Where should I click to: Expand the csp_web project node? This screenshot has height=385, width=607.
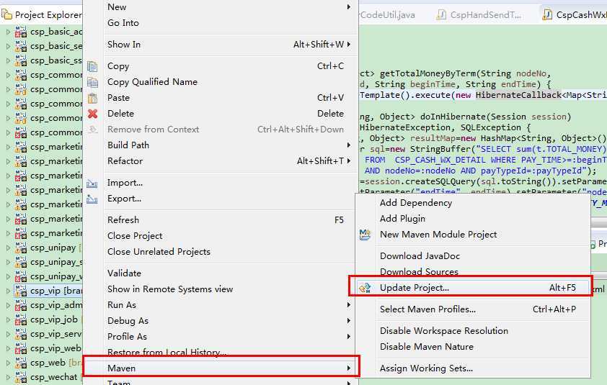point(8,363)
